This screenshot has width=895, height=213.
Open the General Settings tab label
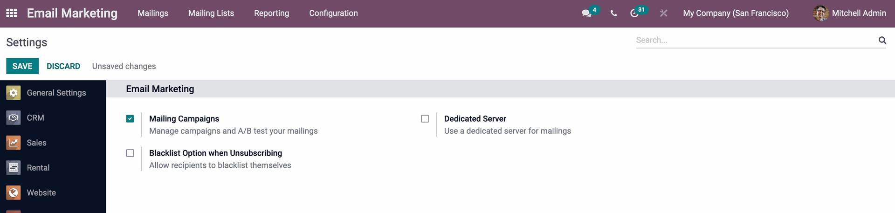point(56,93)
